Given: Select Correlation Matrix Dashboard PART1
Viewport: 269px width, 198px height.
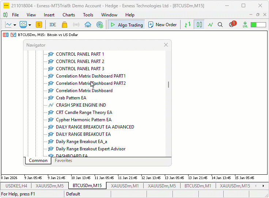Looking at the screenshot, I should click(x=91, y=76).
